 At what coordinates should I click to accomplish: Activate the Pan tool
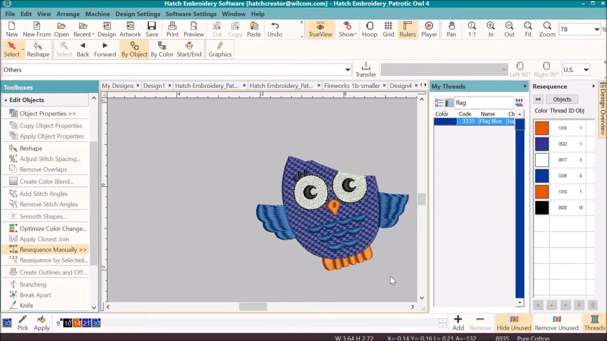click(x=451, y=29)
